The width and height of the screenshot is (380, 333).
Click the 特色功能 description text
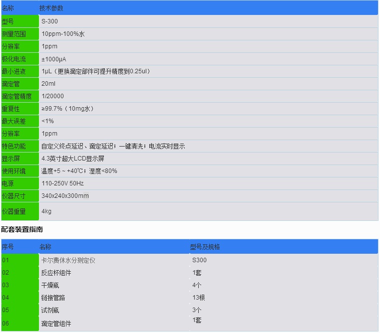(x=113, y=146)
